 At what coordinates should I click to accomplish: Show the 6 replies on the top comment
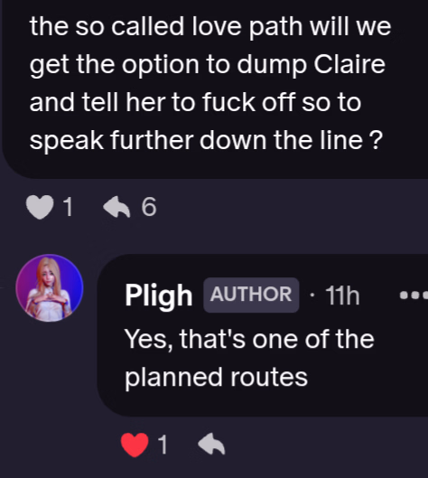pos(149,207)
